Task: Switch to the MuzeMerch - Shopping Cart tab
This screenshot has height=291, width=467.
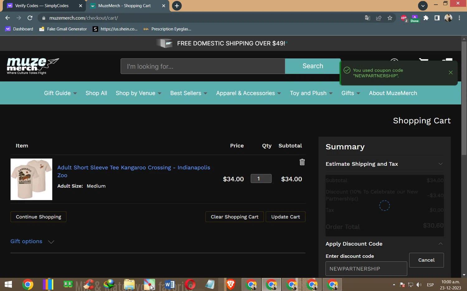Action: pos(125,6)
